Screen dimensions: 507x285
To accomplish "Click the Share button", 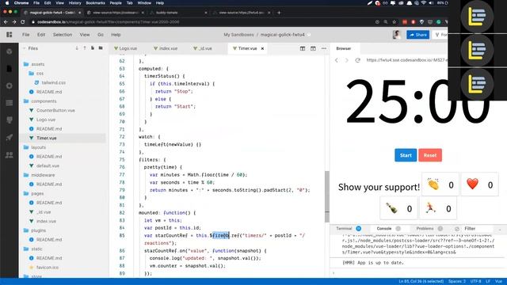I will pyautogui.click(x=417, y=35).
